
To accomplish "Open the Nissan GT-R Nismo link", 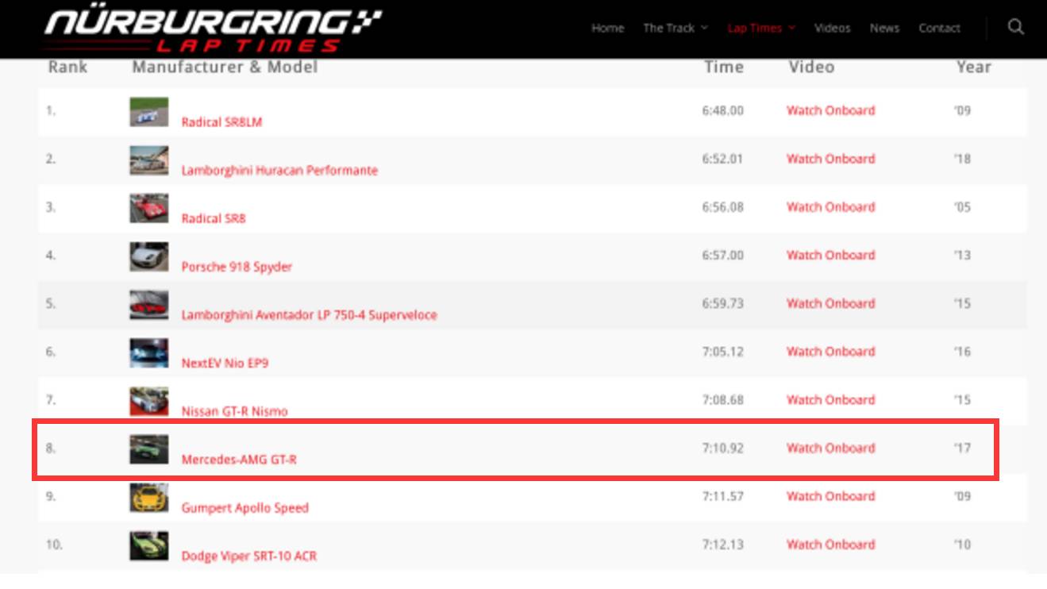I will click(x=234, y=411).
